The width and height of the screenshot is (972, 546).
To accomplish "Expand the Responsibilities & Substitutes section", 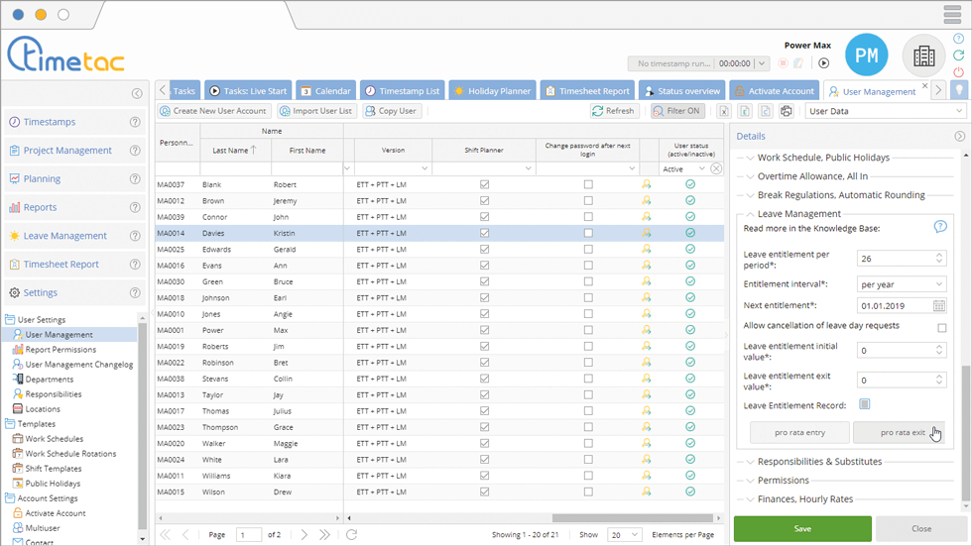I will coord(818,462).
